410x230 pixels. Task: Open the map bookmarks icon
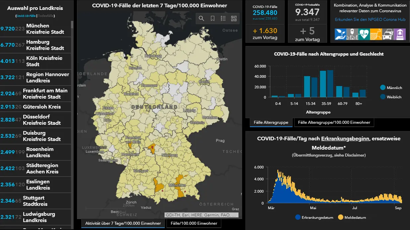pyautogui.click(x=213, y=19)
